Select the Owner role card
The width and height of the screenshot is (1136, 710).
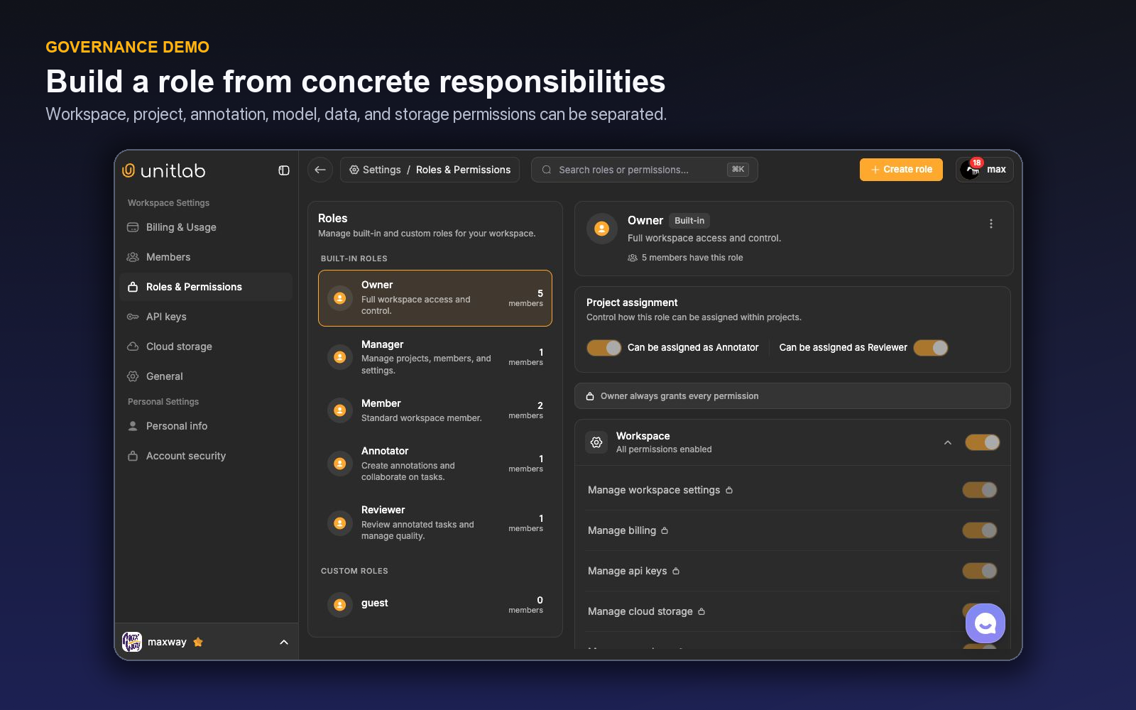[x=435, y=298]
